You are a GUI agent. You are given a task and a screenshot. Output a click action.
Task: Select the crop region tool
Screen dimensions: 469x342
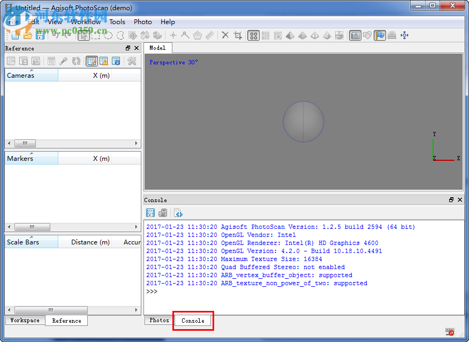(238, 35)
